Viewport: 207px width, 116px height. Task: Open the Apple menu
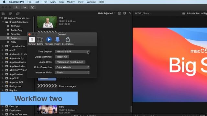point(4,2)
